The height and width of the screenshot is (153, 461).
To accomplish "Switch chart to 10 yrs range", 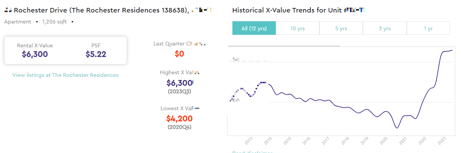I will (297, 28).
